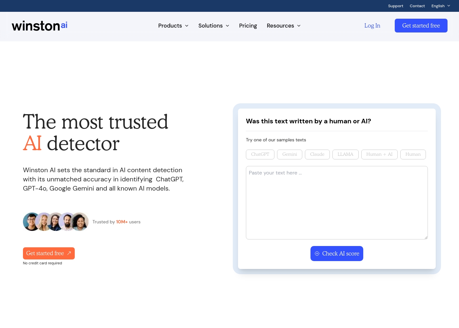459x328 pixels.
Task: Choose the LLAMA sample text
Action: point(345,154)
